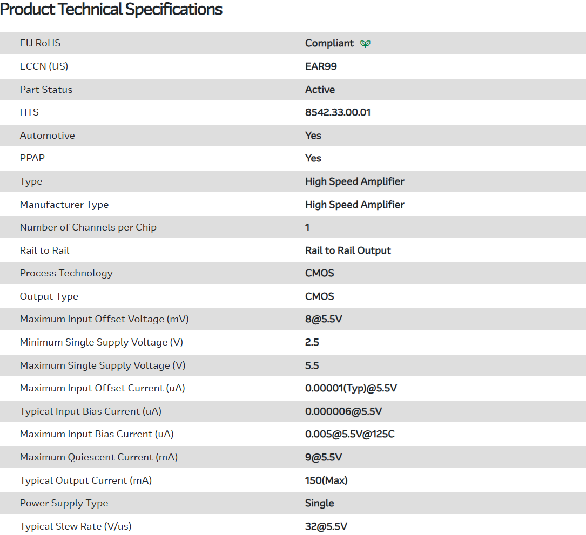The width and height of the screenshot is (586, 535).
Task: Click the Product Technical Specifications heading
Action: click(111, 9)
